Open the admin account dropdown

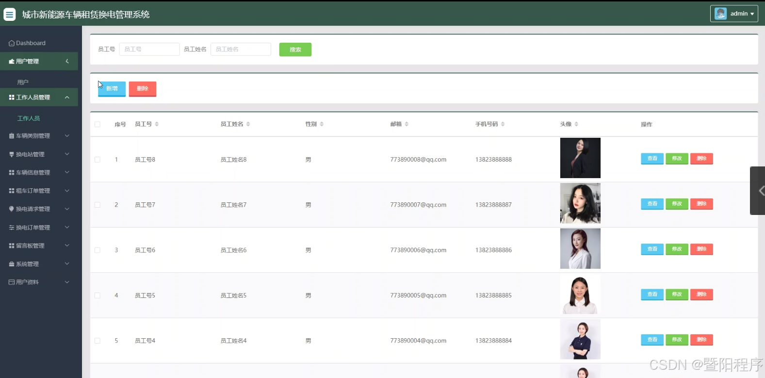click(734, 14)
